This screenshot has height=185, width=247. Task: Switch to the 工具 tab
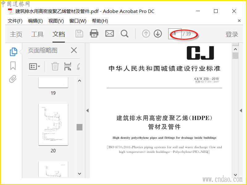coord(37,34)
